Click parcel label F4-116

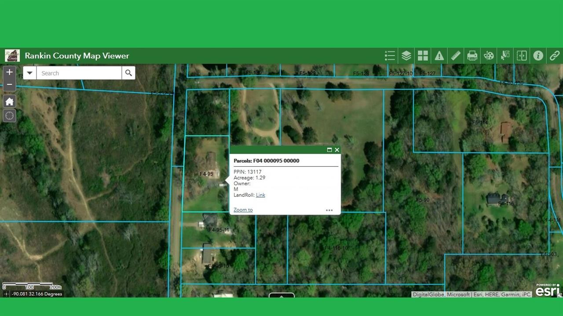tap(506, 203)
